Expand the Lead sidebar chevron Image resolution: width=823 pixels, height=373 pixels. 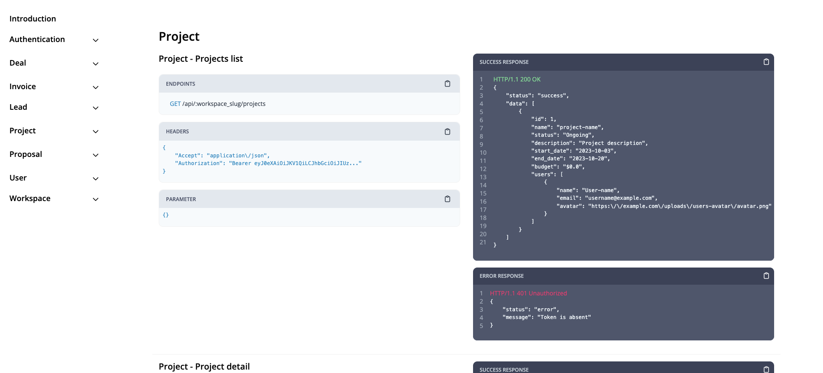tap(96, 108)
